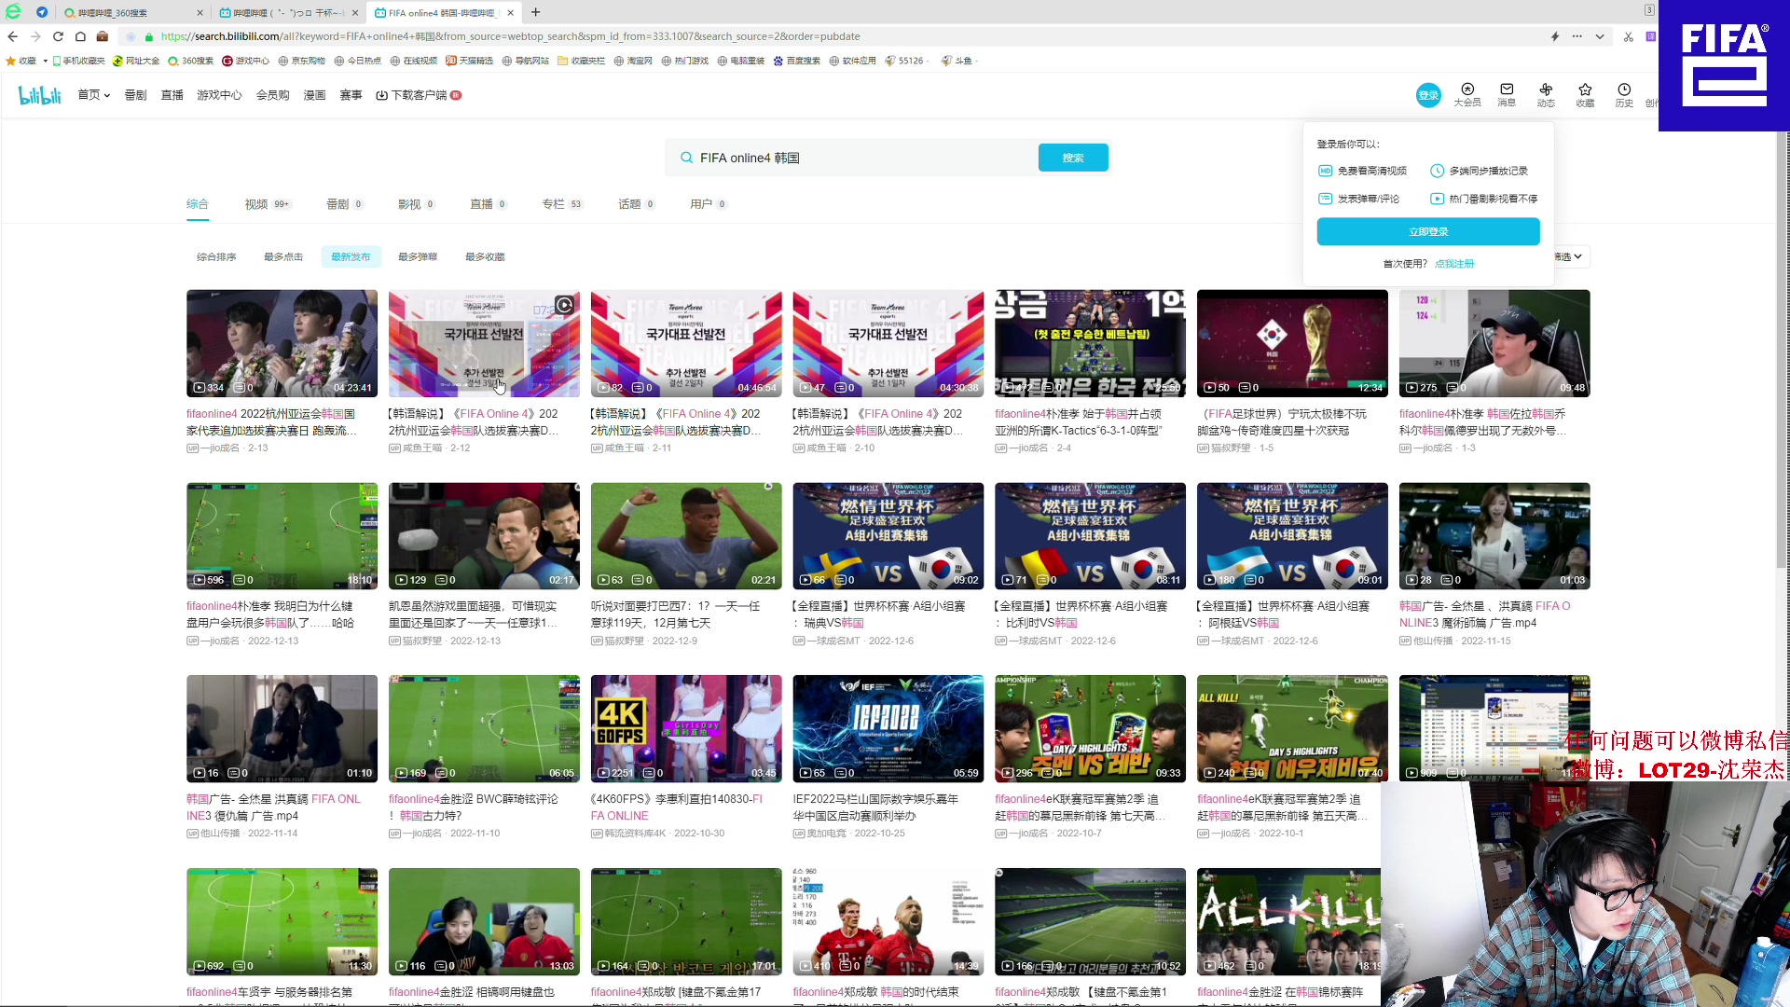Image resolution: width=1790 pixels, height=1007 pixels.
Task: Click the purple translate extension icon
Action: coord(1650,36)
